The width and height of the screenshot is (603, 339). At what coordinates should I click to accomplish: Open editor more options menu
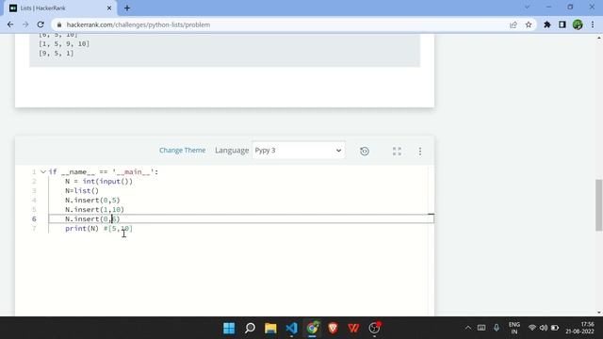[x=420, y=151]
